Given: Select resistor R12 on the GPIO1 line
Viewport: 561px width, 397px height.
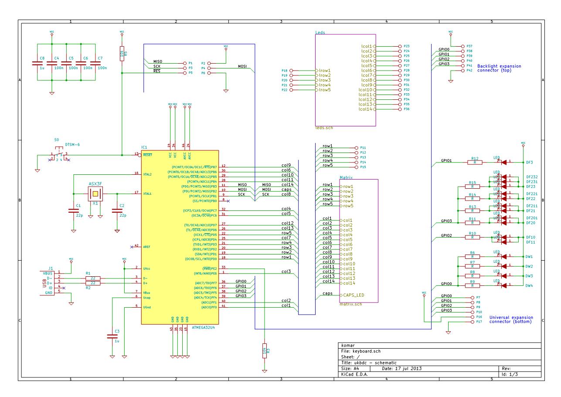Looking at the screenshot, I should click(475, 162).
